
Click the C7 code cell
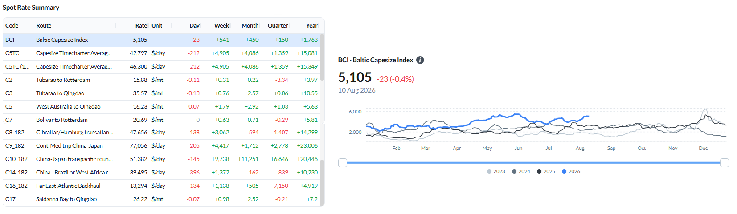click(9, 120)
